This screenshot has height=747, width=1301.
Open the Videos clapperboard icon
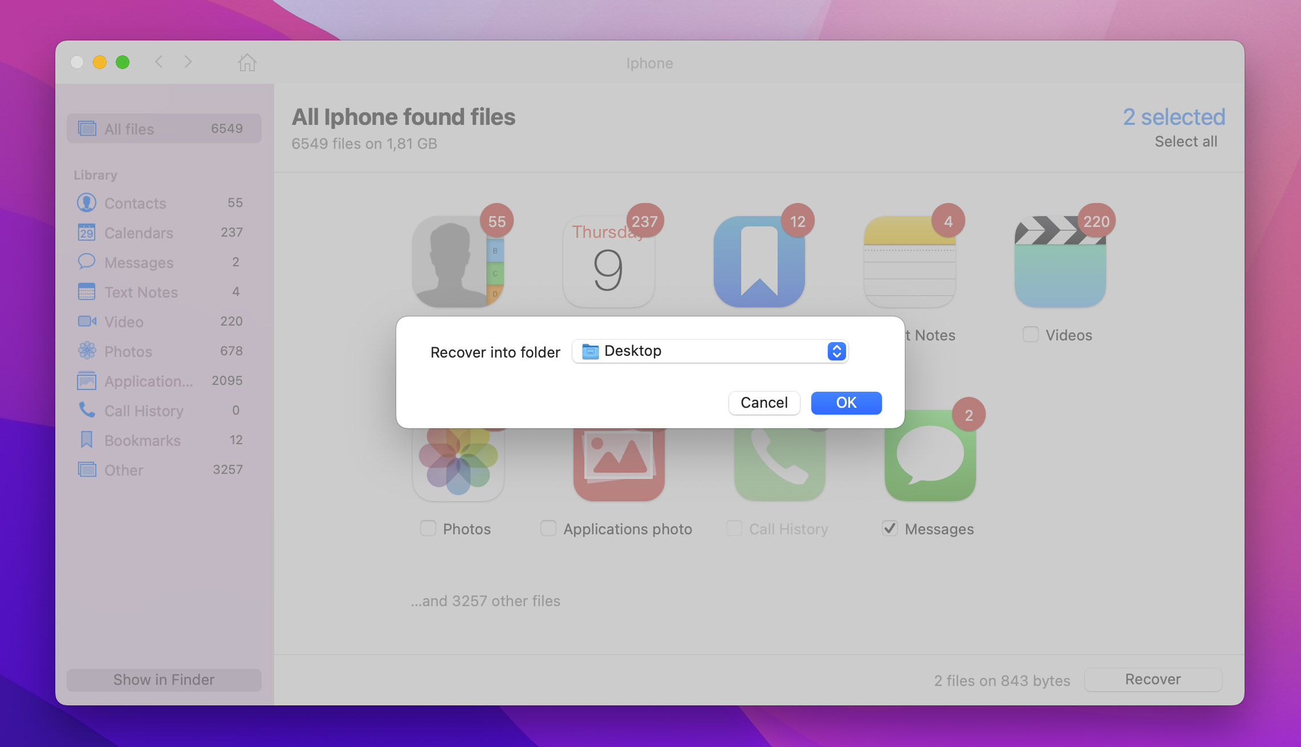click(x=1060, y=261)
